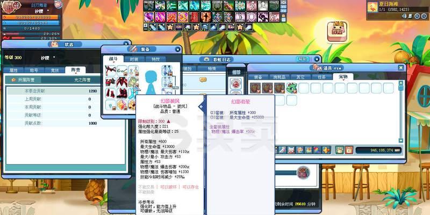Screen dimensions: 430x215
Task: Click the gold amount 946,186,374 field
Action: pyautogui.click(x=378, y=150)
